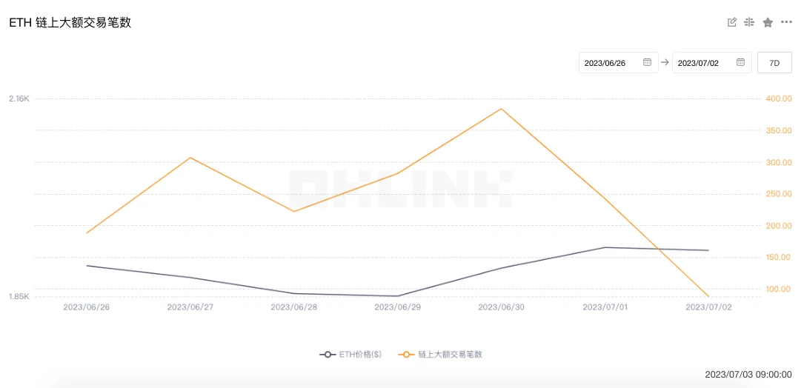
Task: Open calendar icon in start date field
Action: tap(647, 63)
